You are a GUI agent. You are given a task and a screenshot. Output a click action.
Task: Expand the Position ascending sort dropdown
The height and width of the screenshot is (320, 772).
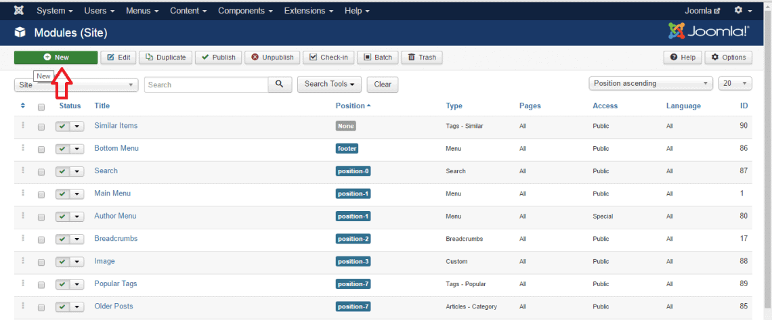point(650,84)
